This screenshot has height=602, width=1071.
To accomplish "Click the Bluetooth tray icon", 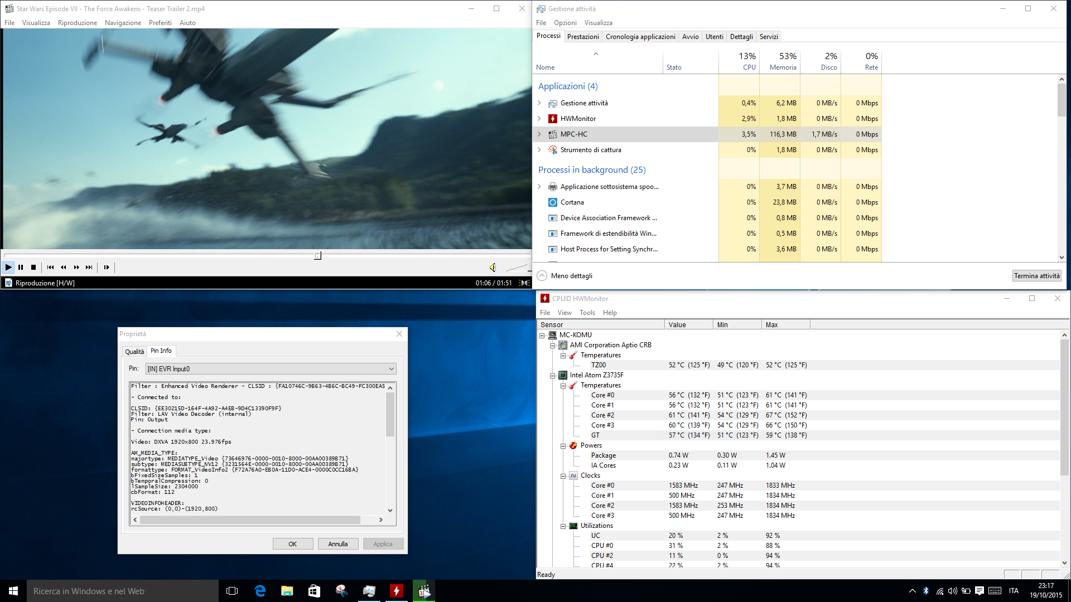I will (926, 591).
